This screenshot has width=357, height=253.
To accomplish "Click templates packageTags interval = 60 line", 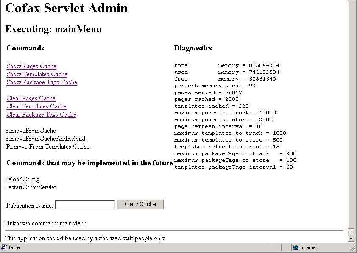I will pos(234,167).
